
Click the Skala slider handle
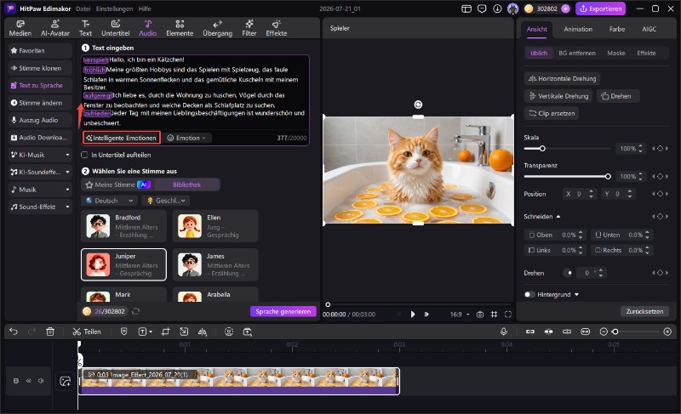[x=542, y=149]
